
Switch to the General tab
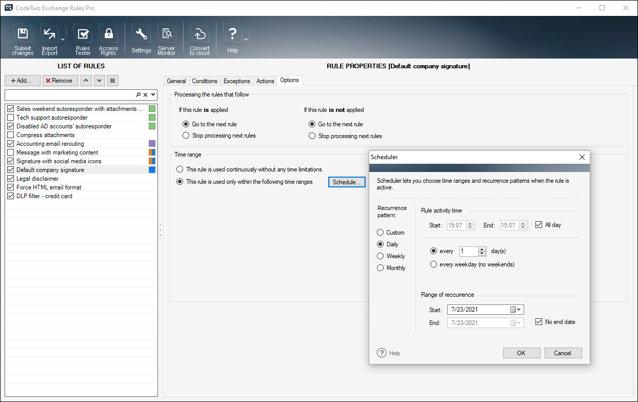click(176, 81)
